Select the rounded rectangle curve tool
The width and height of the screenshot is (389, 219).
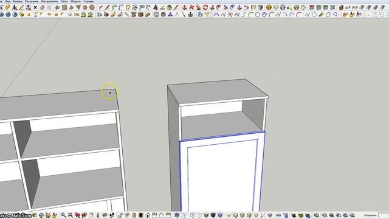click(258, 15)
